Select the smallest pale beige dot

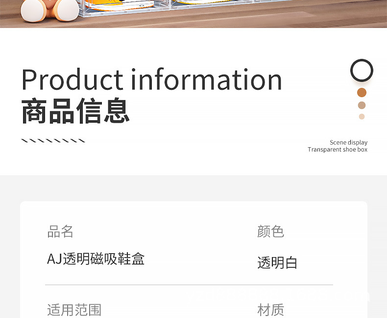tap(362, 116)
